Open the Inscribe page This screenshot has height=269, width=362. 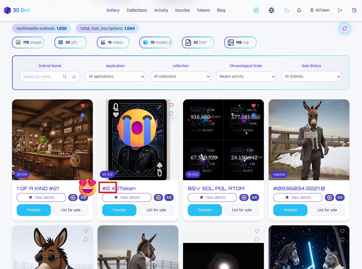182,10
